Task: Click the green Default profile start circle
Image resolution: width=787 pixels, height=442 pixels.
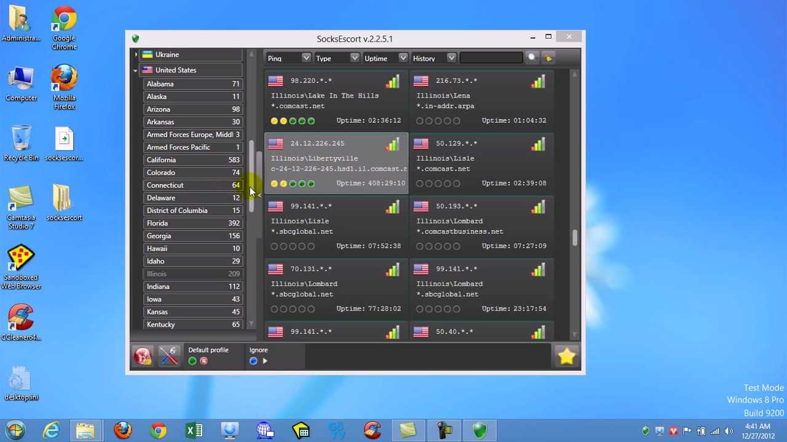Action: point(192,361)
